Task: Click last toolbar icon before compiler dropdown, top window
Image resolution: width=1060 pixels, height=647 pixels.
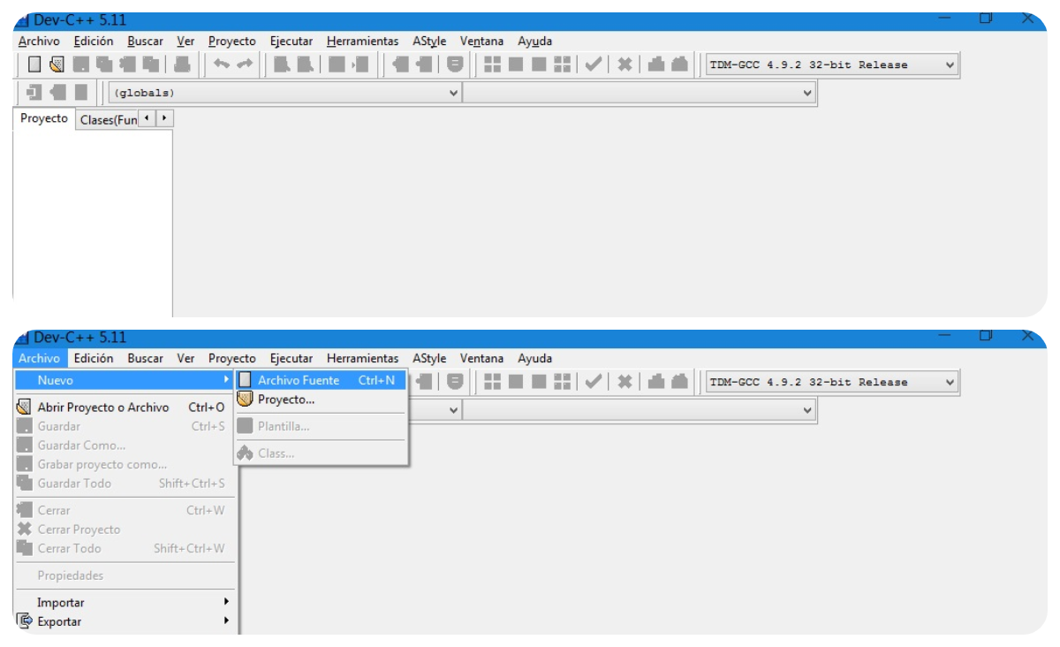Action: [x=679, y=65]
